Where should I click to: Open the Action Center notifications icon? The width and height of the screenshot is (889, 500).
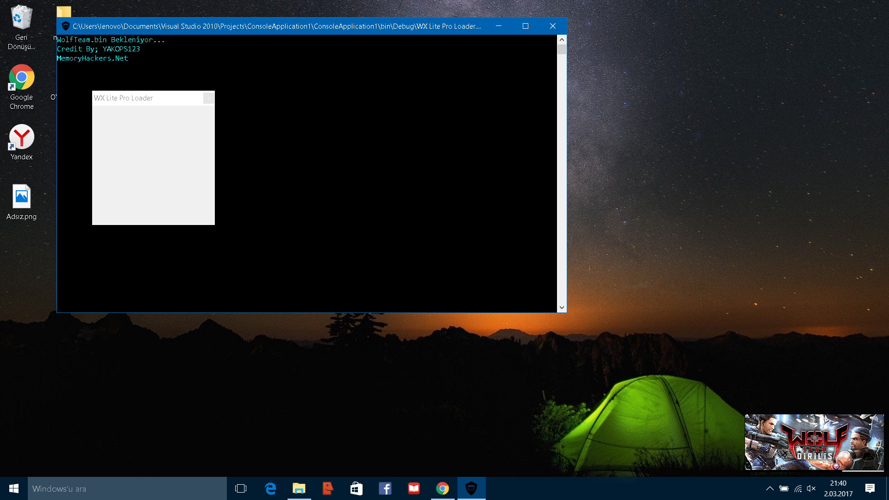[870, 488]
